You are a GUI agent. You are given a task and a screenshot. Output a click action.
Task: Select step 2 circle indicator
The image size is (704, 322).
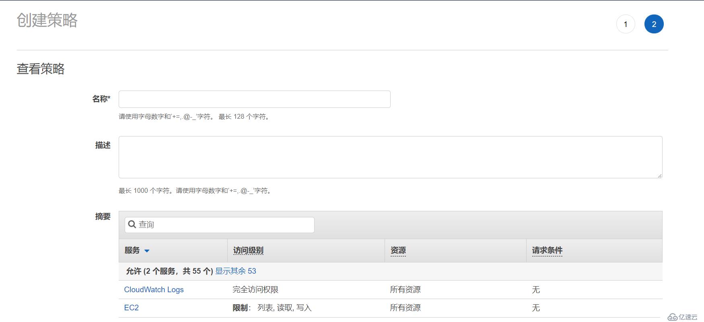654,24
